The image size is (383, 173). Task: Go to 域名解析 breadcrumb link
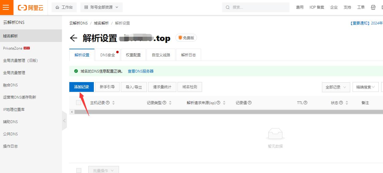click(x=101, y=23)
